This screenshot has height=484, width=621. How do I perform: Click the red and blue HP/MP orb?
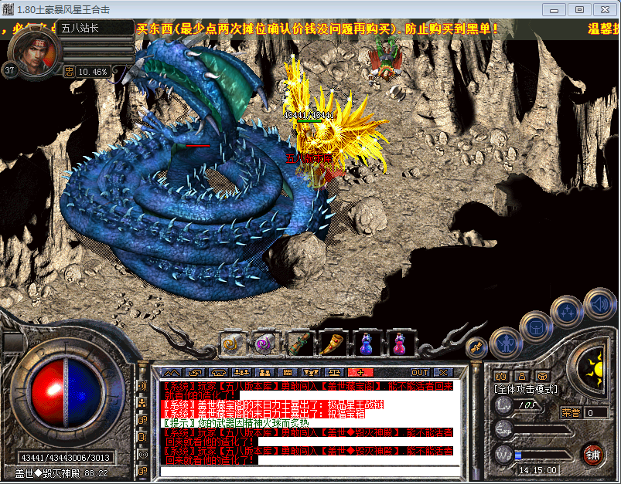pyautogui.click(x=66, y=393)
